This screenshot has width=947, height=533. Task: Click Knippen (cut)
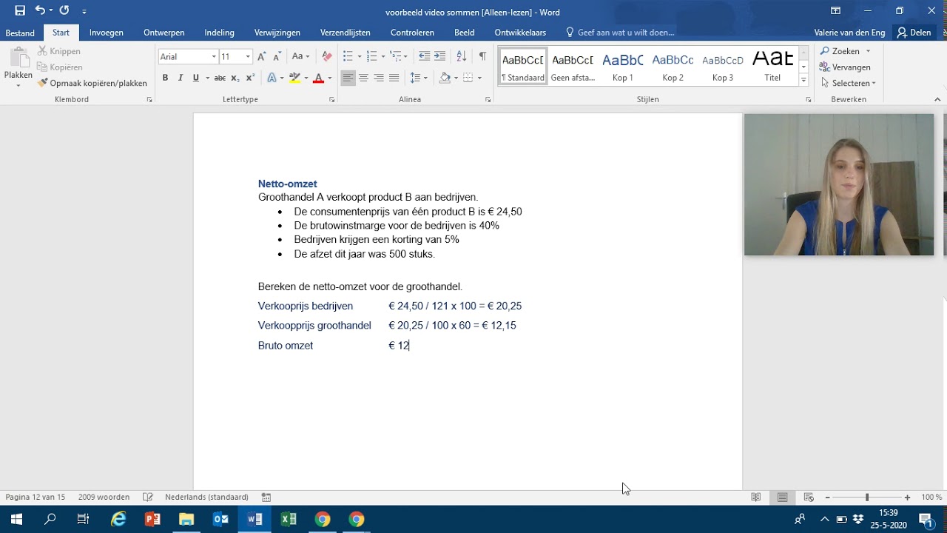59,51
